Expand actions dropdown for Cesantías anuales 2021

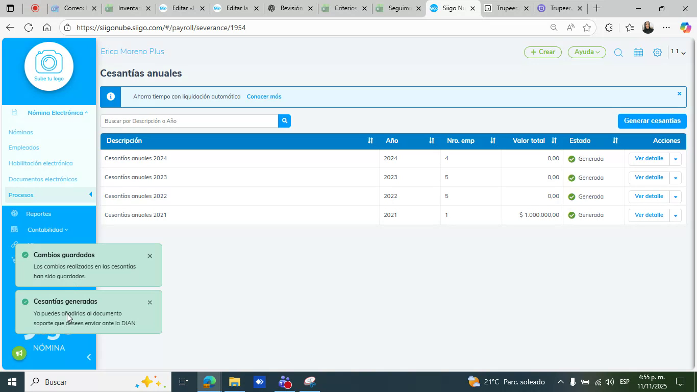point(676,215)
